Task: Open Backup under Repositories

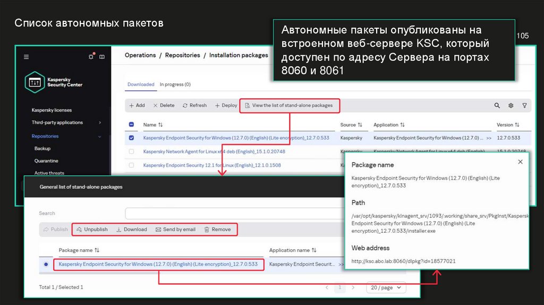Action: 42,148
